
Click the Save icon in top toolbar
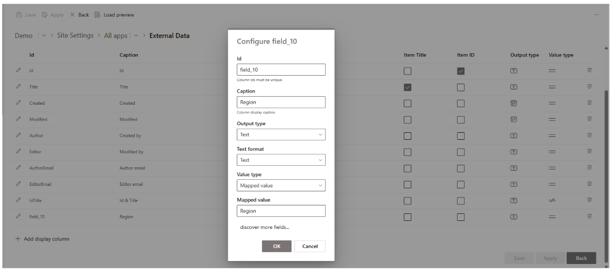tap(20, 15)
